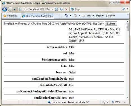This screenshot has height=106, width=131.
Task: Click the status bar privacy icon
Action: tap(104, 102)
